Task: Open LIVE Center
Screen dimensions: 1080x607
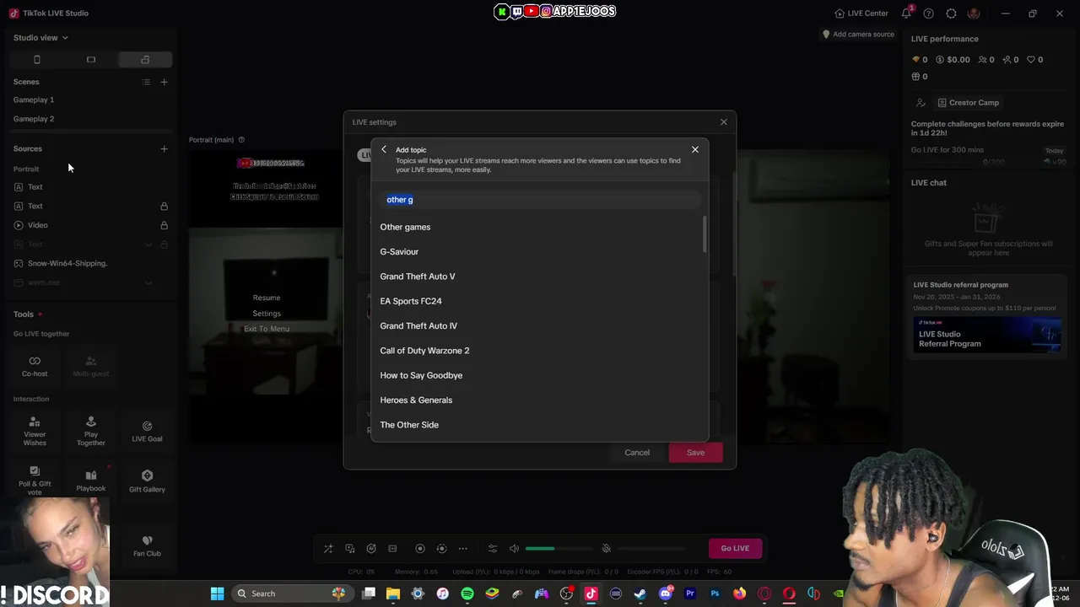Action: pyautogui.click(x=861, y=13)
